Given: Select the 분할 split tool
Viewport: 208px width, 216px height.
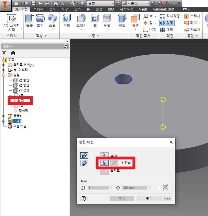Looking at the screenshot, I should (x=107, y=21).
